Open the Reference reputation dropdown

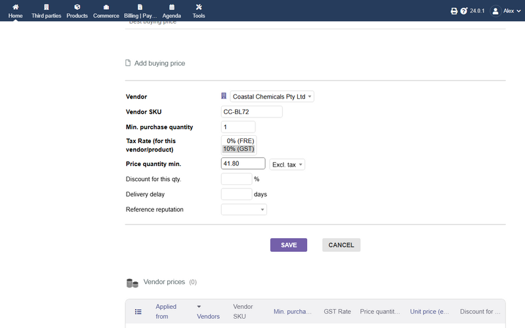point(243,209)
